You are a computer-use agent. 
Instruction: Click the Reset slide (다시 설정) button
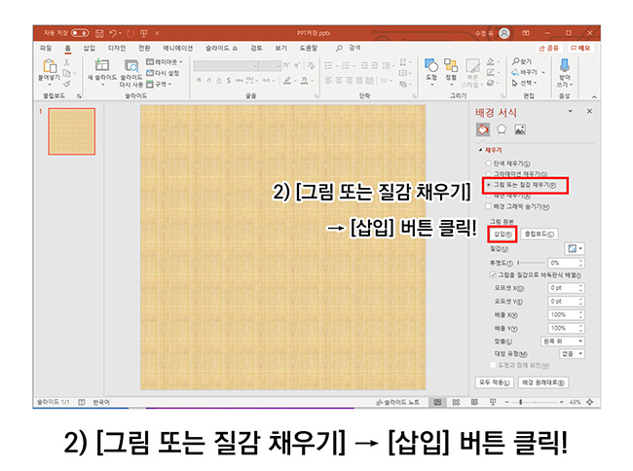point(163,73)
